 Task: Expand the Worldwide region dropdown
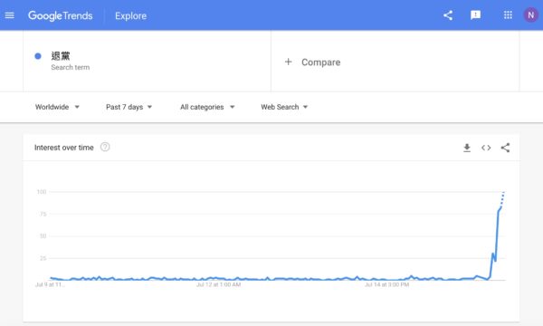[57, 107]
